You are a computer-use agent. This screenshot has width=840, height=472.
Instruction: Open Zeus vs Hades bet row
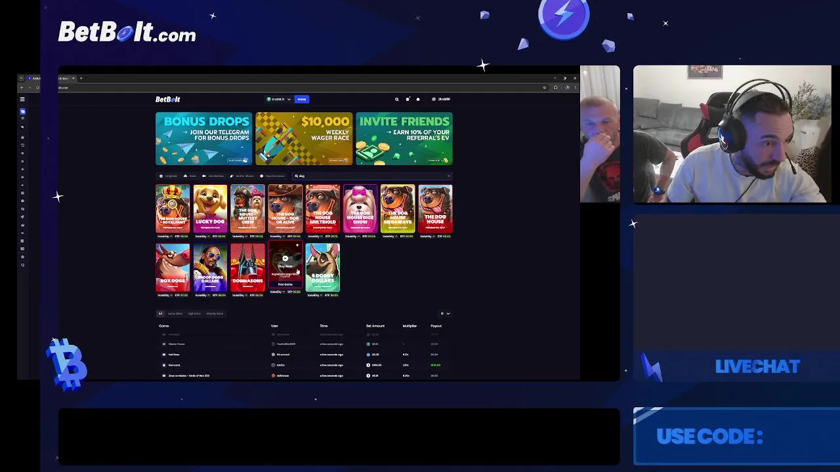[x=304, y=376]
